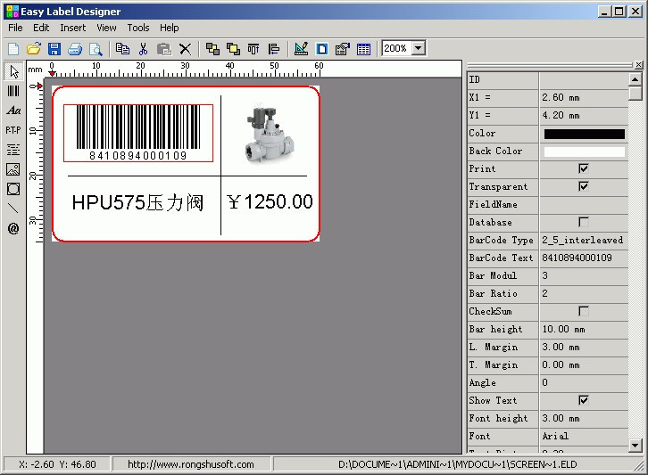Select the arrow pointer tool
The width and height of the screenshot is (648, 475).
coord(13,71)
